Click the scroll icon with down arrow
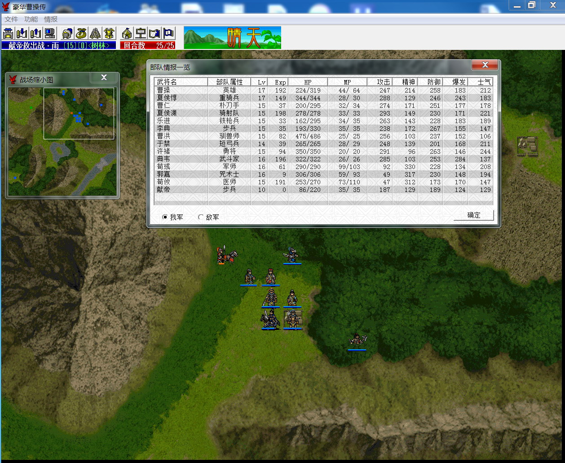 [22, 33]
